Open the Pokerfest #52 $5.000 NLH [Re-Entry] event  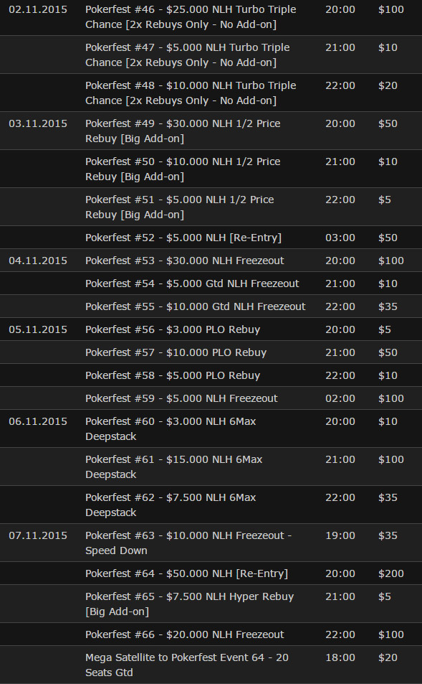pyautogui.click(x=183, y=238)
